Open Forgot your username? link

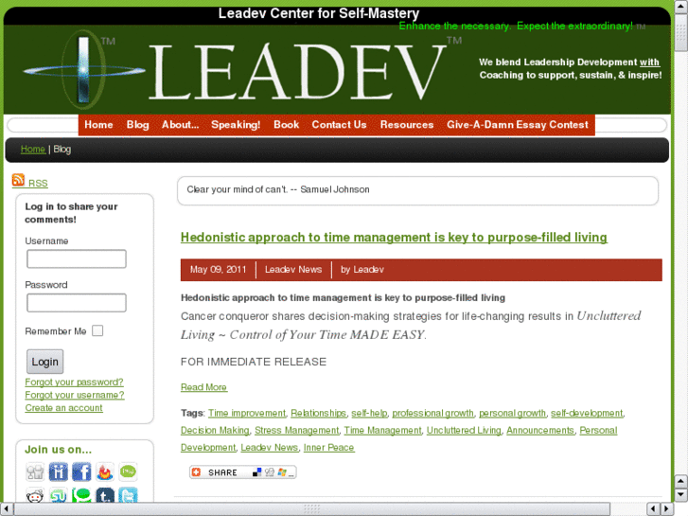(75, 395)
